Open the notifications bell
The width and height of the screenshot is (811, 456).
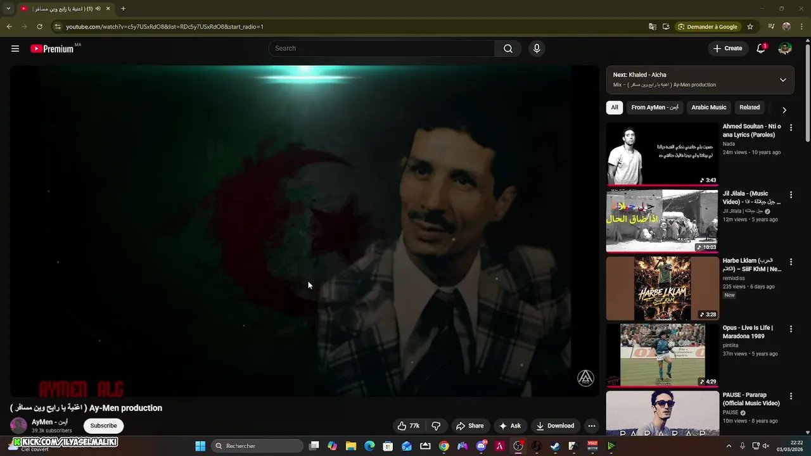click(x=761, y=49)
